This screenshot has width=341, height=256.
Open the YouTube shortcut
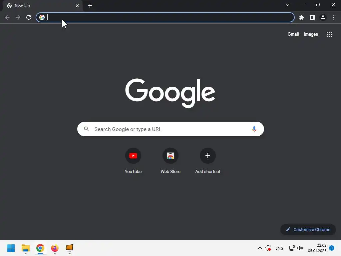point(133,161)
